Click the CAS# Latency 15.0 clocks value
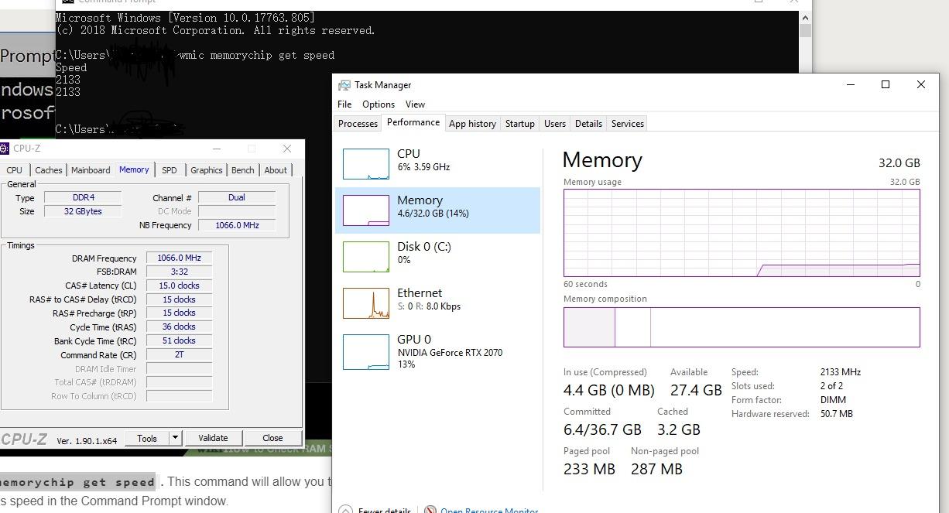 (179, 286)
